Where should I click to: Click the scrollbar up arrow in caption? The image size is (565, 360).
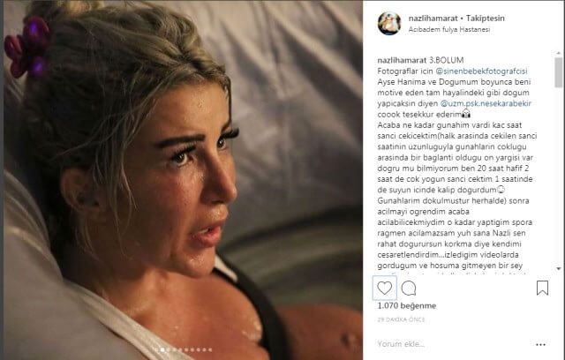(559, 53)
